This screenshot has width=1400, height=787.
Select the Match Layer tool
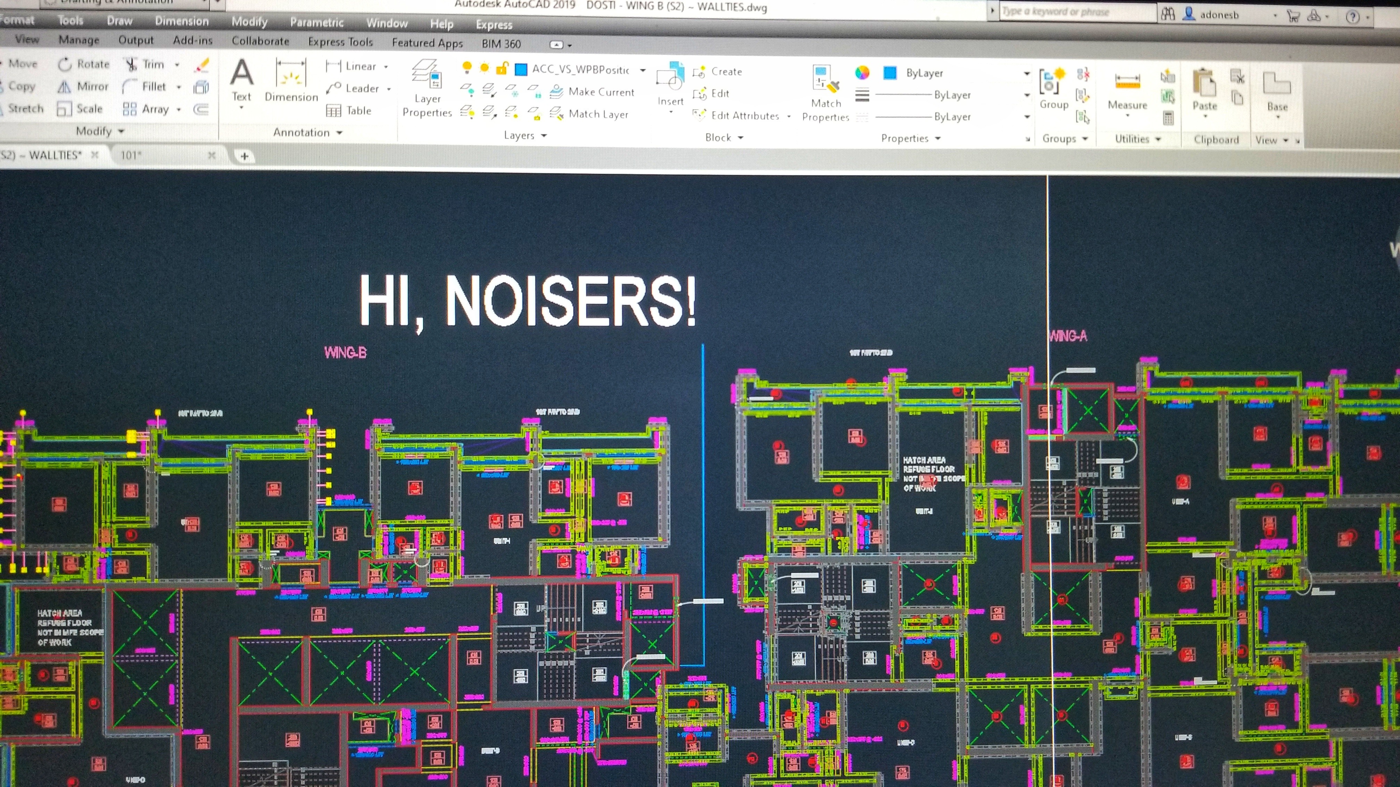click(589, 114)
